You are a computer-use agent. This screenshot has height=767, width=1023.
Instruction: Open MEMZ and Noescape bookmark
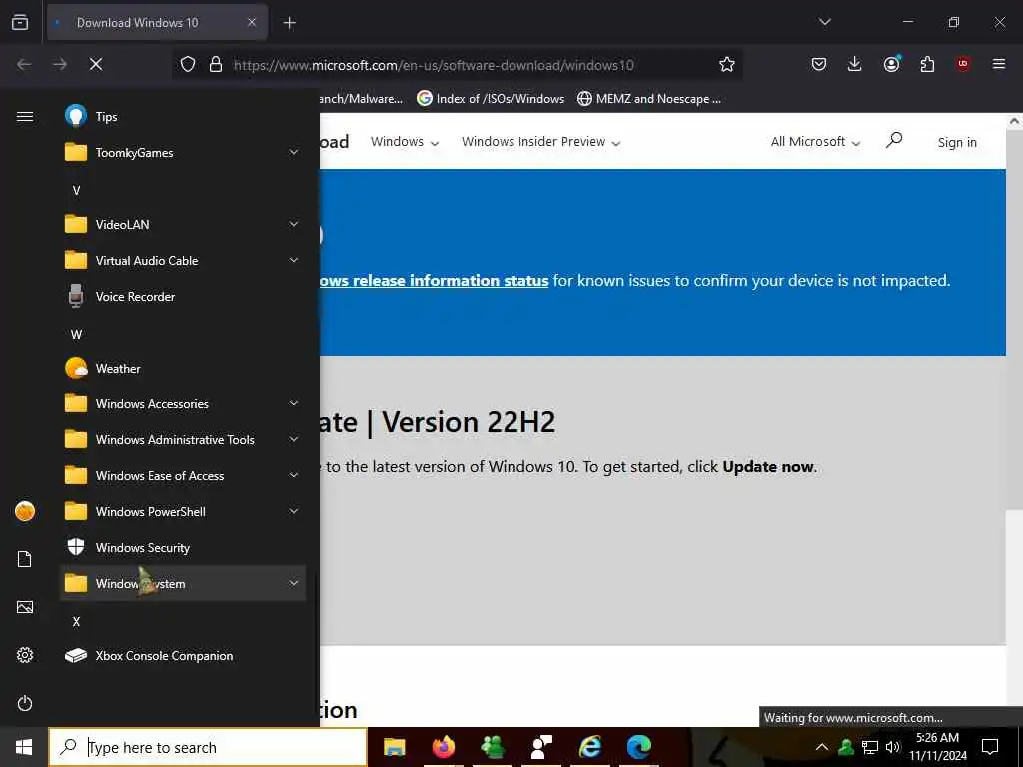coord(649,99)
